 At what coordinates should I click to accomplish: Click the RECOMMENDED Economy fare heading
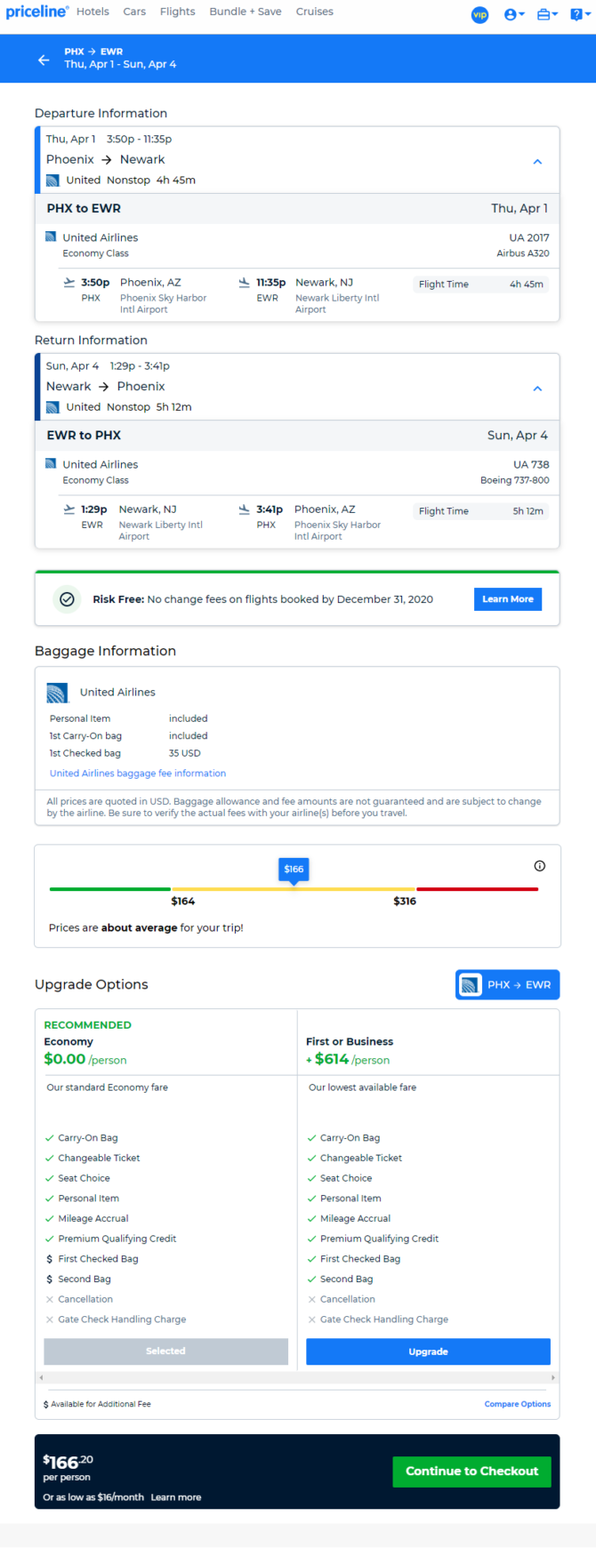87,1033
